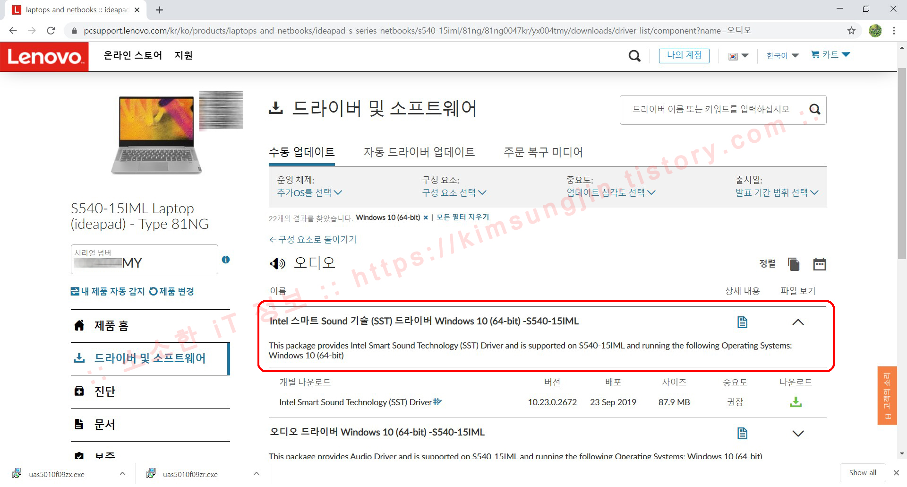This screenshot has width=907, height=487.
Task: Open 온라인 스토어 menu
Action: [x=133, y=55]
